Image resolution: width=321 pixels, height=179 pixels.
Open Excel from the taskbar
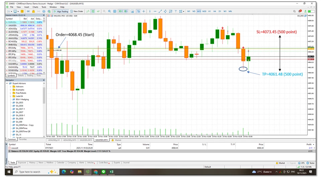click(111, 172)
